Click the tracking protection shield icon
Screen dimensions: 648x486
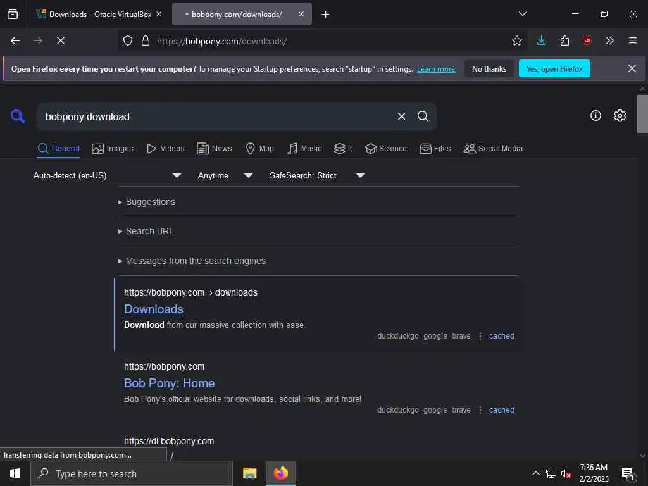click(x=128, y=40)
